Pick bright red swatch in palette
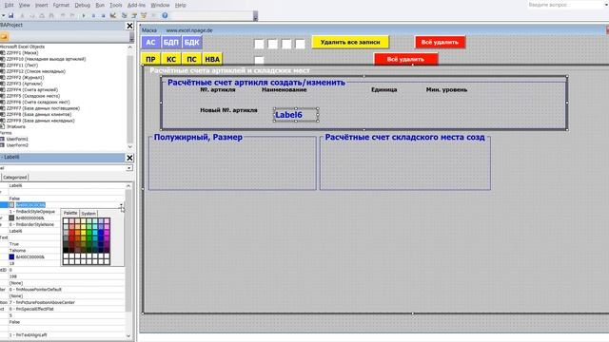This screenshot has width=609, height=342. 72,232
